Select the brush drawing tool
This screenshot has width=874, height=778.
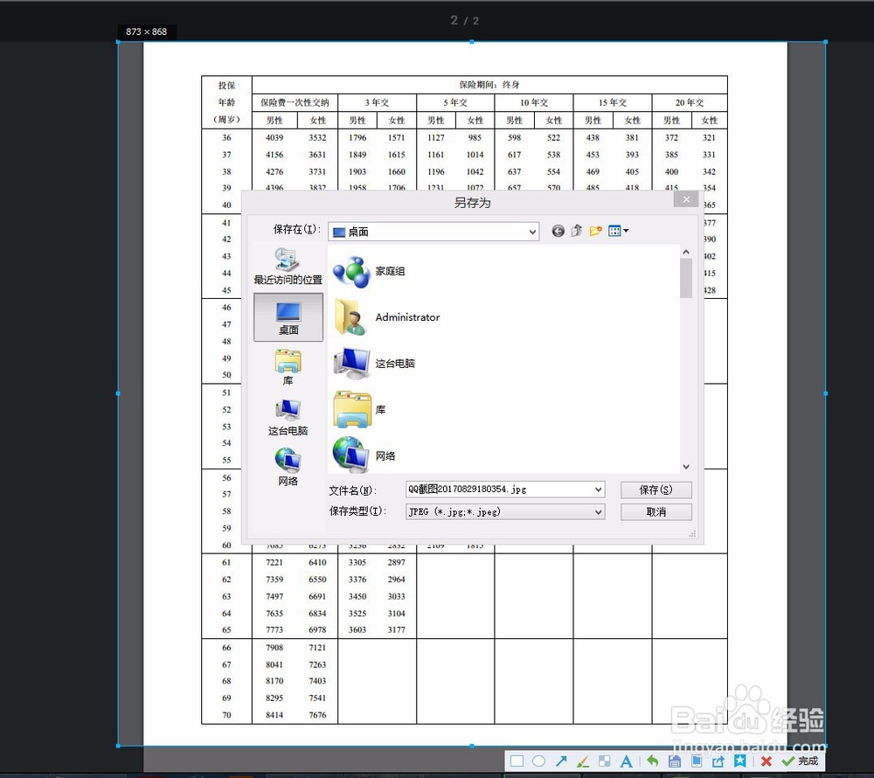[582, 761]
